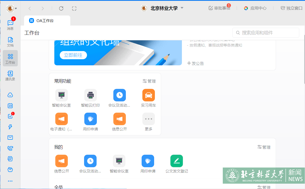This screenshot has height=189, width=305.
Task: Open 会议及活动 in 常用功能
Action: coord(119,98)
